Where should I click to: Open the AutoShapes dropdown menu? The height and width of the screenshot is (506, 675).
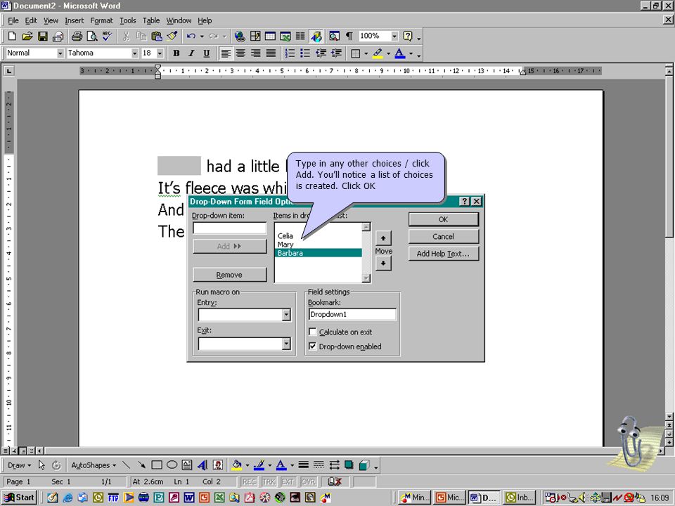coord(94,465)
